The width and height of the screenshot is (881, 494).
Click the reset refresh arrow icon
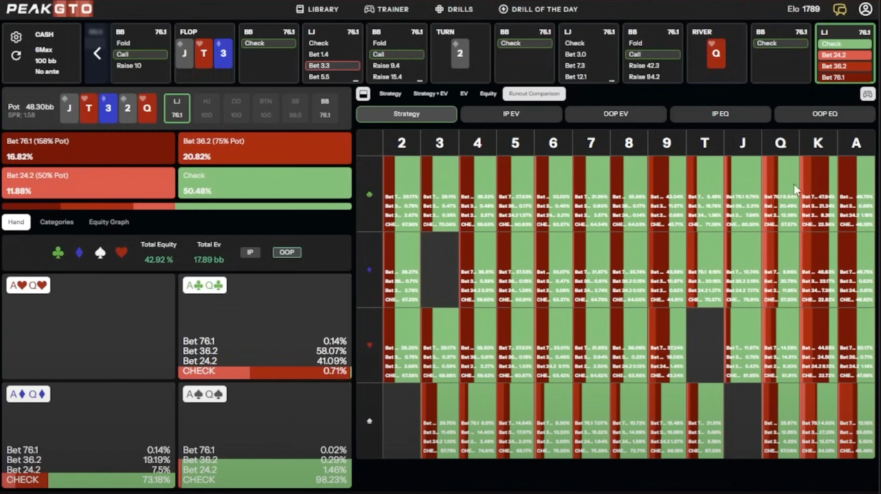point(16,55)
